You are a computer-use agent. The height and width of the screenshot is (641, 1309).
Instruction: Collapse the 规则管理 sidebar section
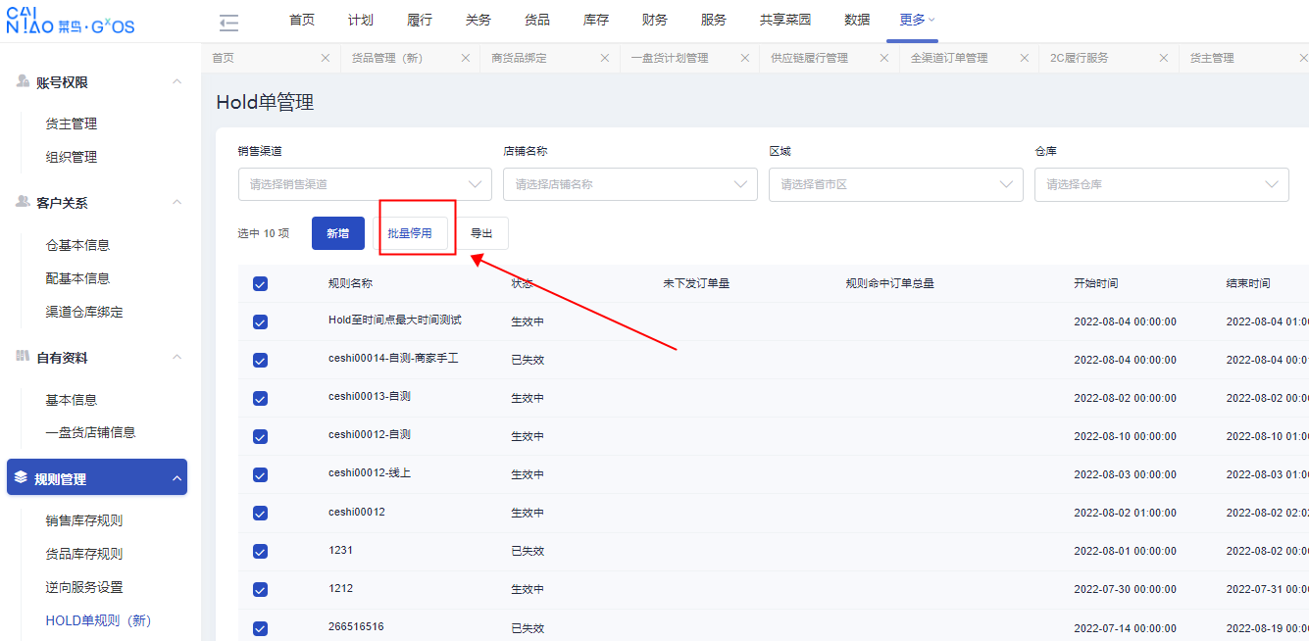(177, 478)
